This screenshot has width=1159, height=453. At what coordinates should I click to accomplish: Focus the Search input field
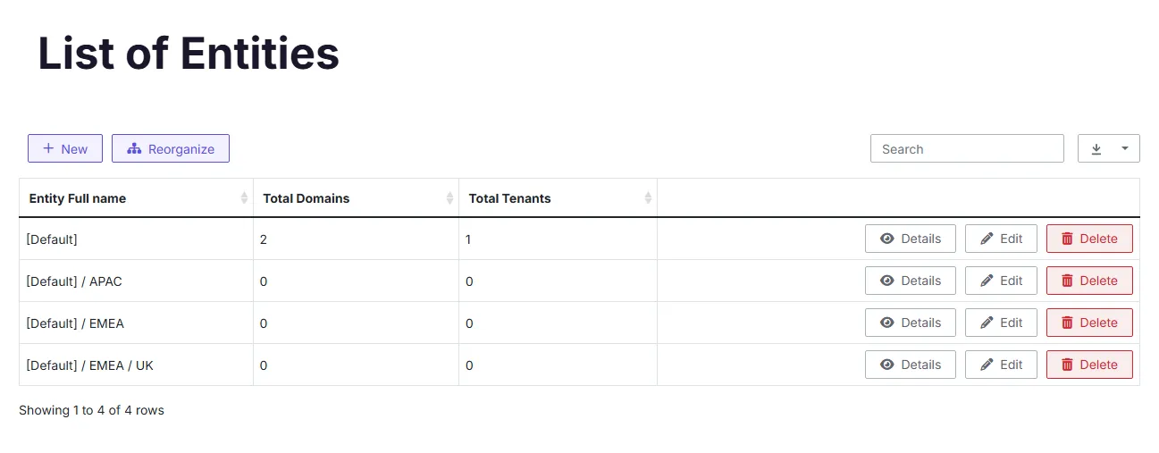coord(967,148)
